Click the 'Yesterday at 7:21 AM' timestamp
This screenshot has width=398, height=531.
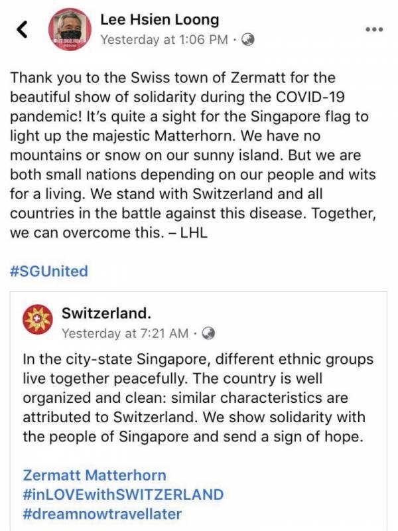[x=126, y=333]
